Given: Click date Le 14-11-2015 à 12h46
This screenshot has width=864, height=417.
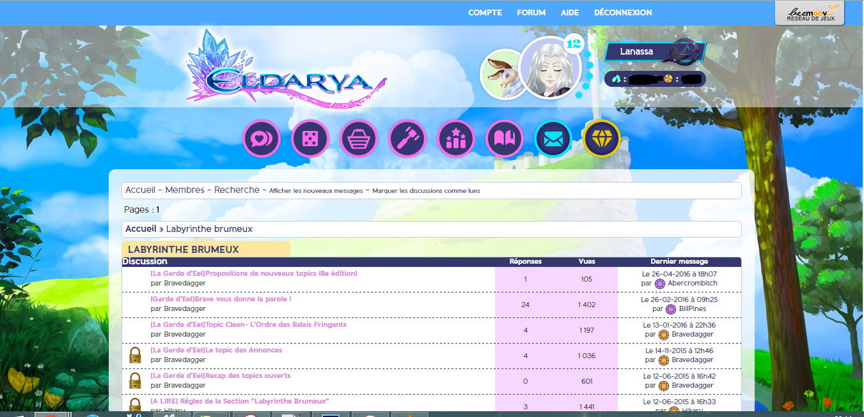Looking at the screenshot, I should 679,351.
